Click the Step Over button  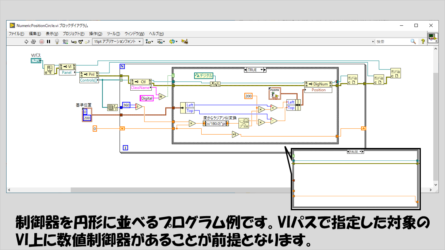[x=80, y=42]
